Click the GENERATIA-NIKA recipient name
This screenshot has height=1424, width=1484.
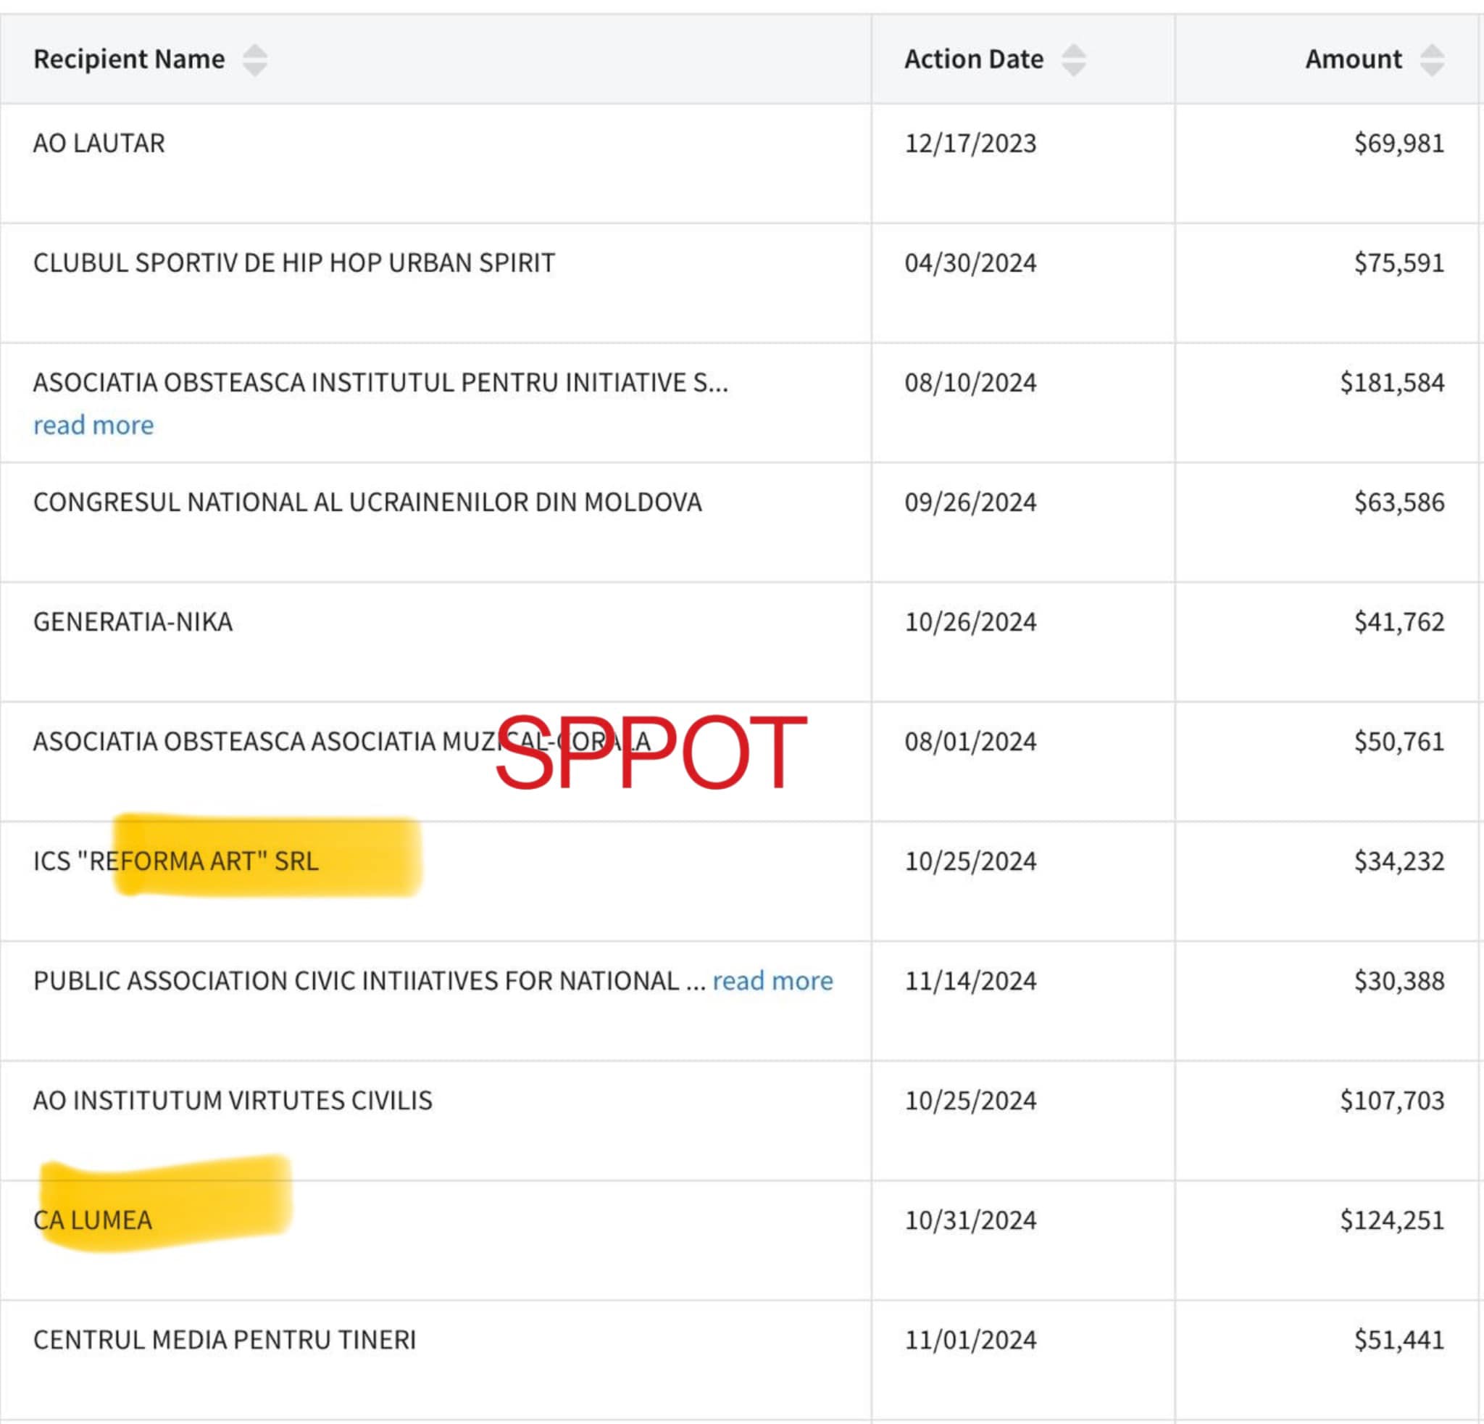(133, 622)
